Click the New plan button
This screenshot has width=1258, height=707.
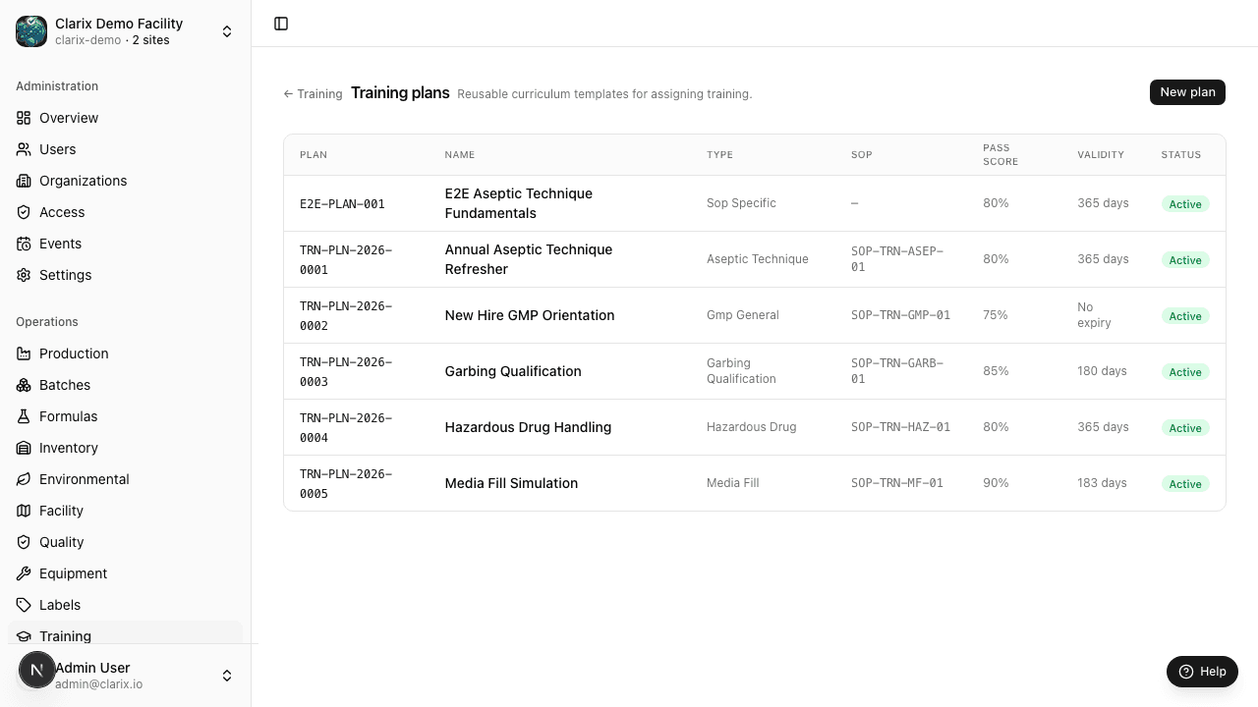click(1187, 91)
